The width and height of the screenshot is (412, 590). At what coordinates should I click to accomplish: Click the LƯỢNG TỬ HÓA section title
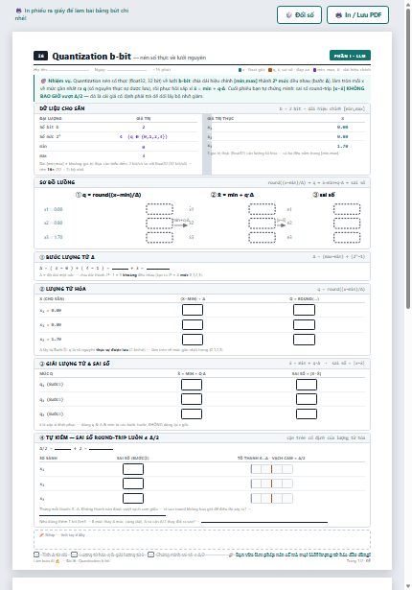(x=63, y=289)
